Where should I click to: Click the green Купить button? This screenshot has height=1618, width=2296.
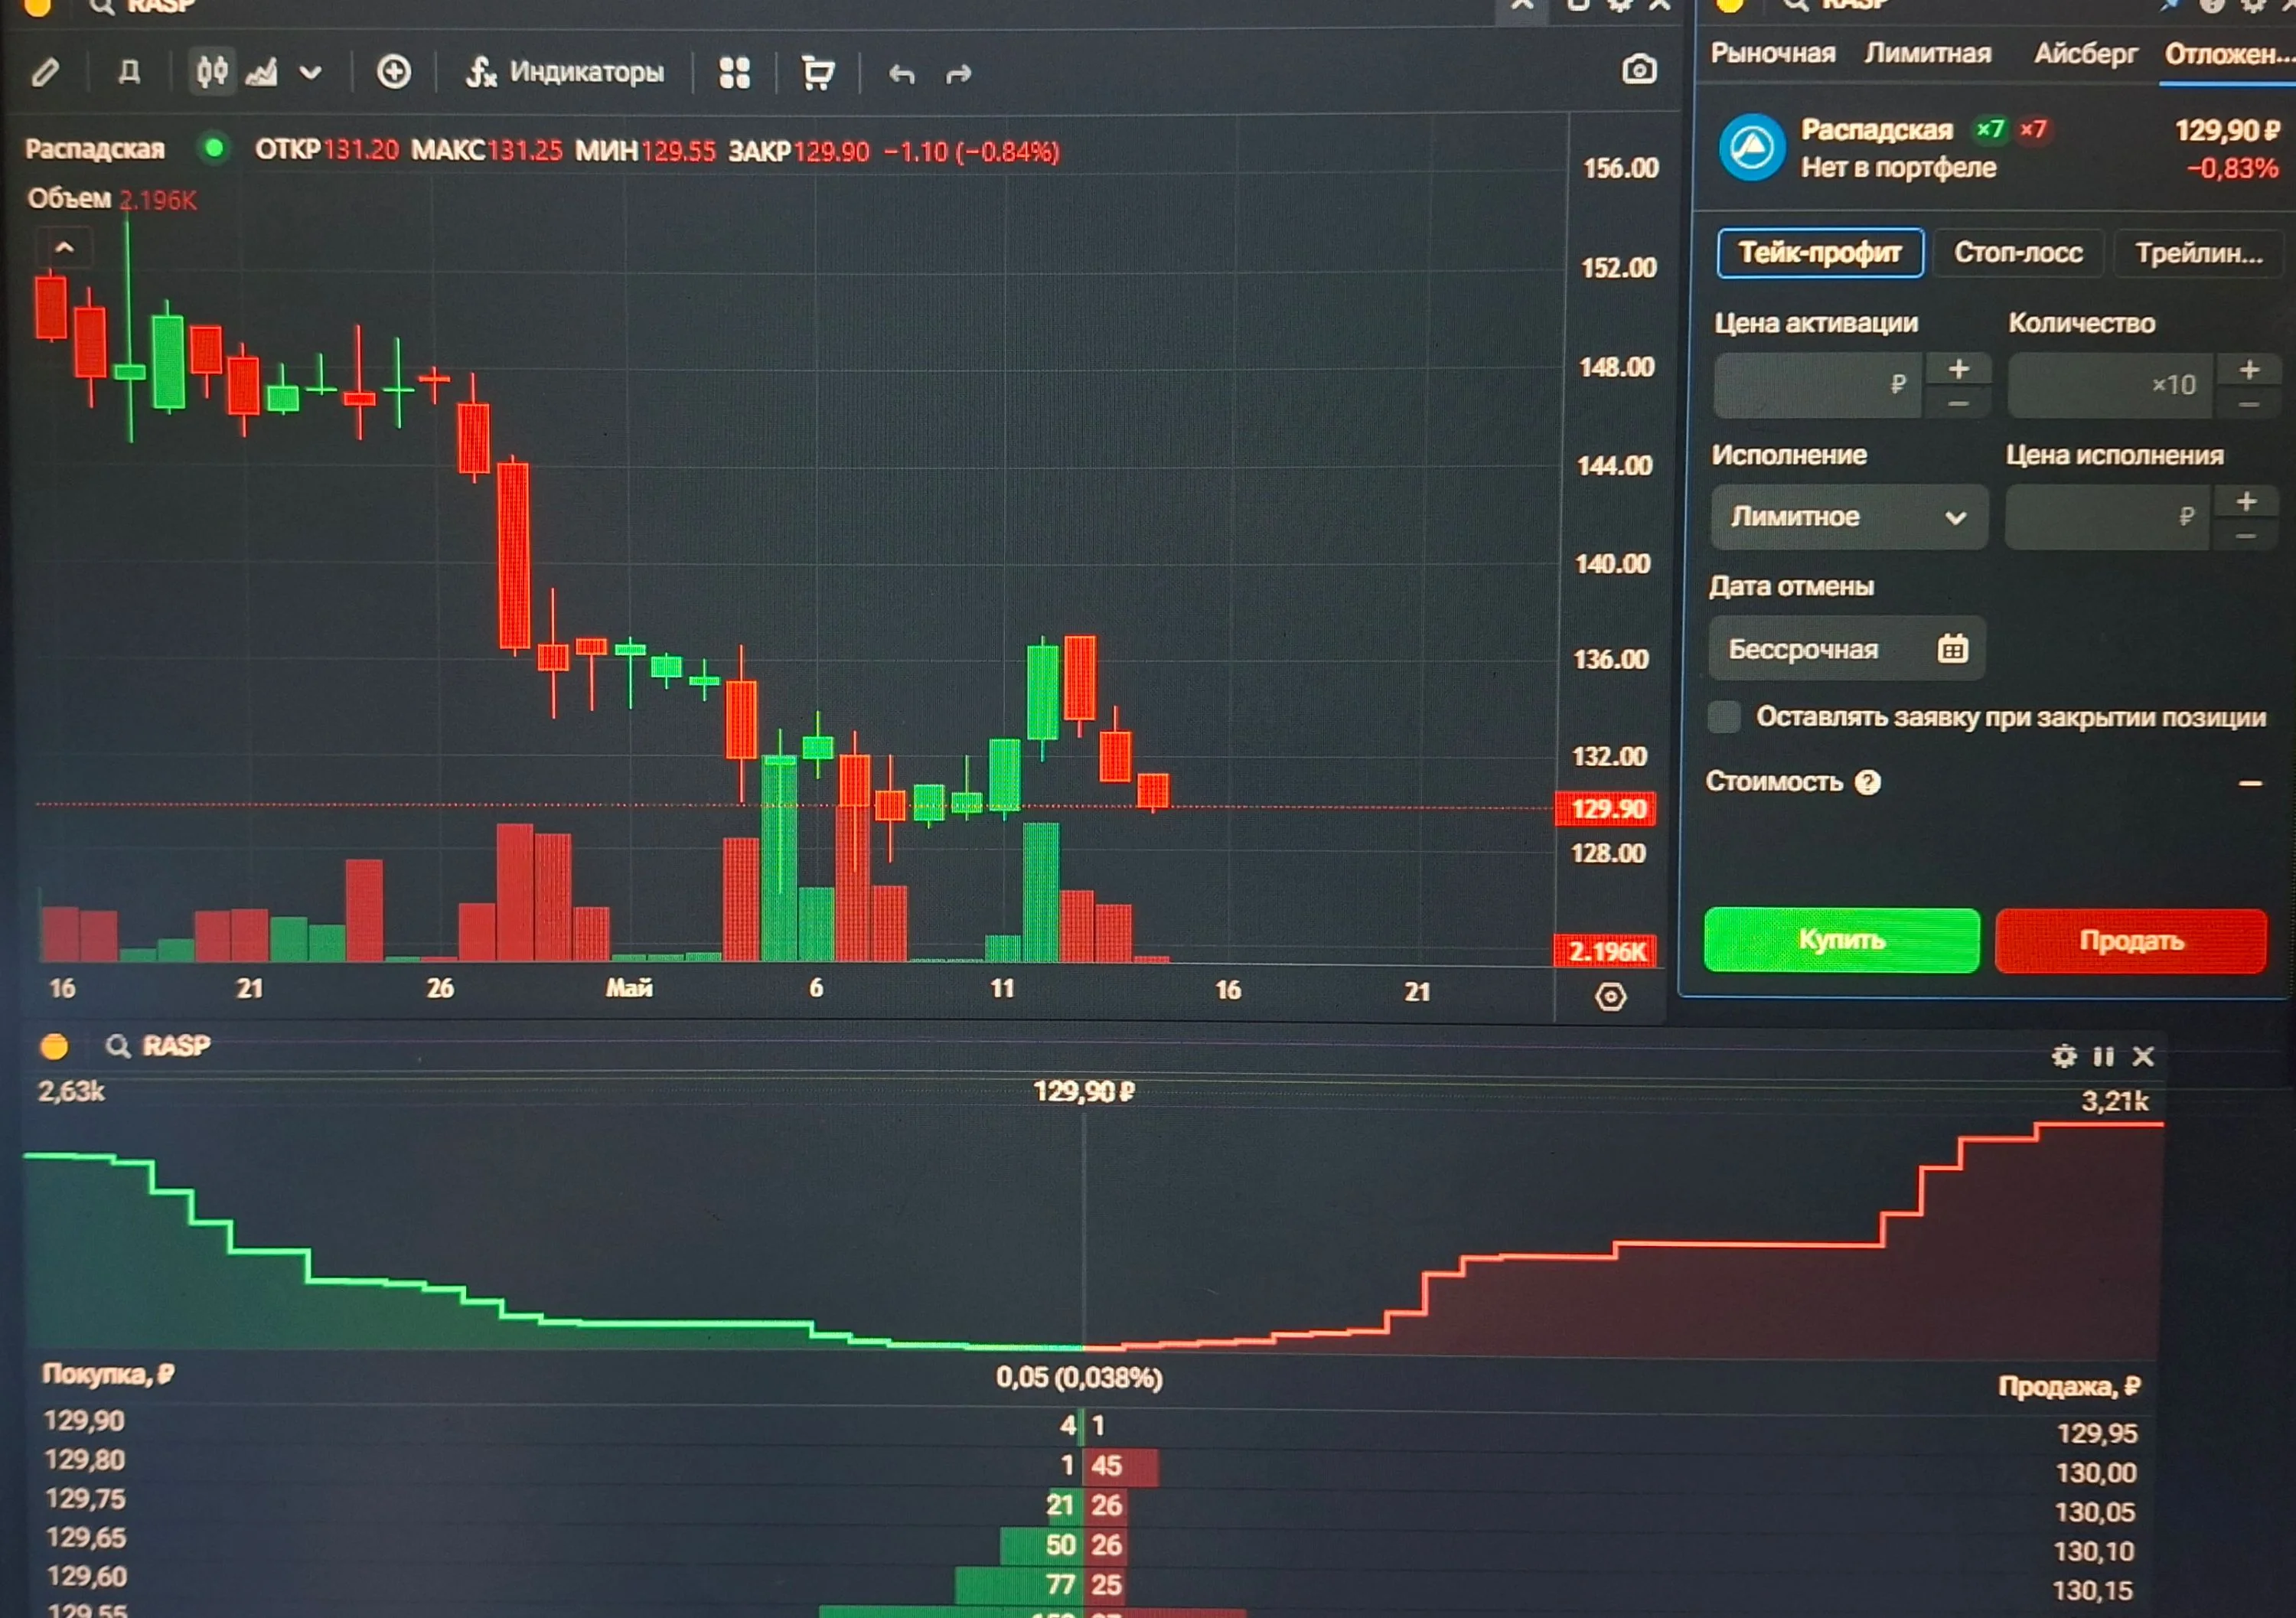(x=1841, y=940)
